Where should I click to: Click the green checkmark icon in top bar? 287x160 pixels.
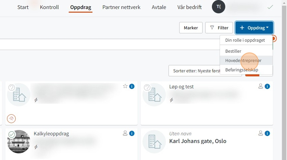click(270, 7)
